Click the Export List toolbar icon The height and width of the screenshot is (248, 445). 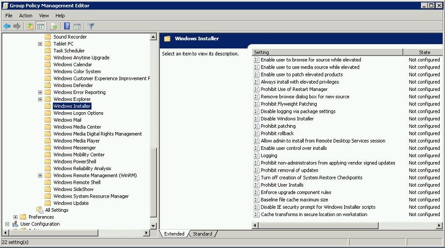(x=54, y=27)
